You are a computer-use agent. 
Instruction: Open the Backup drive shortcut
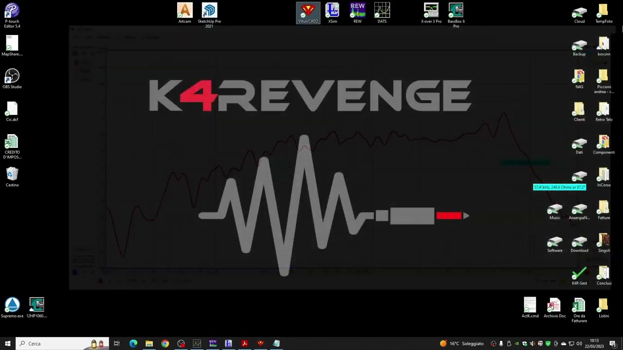coord(579,46)
